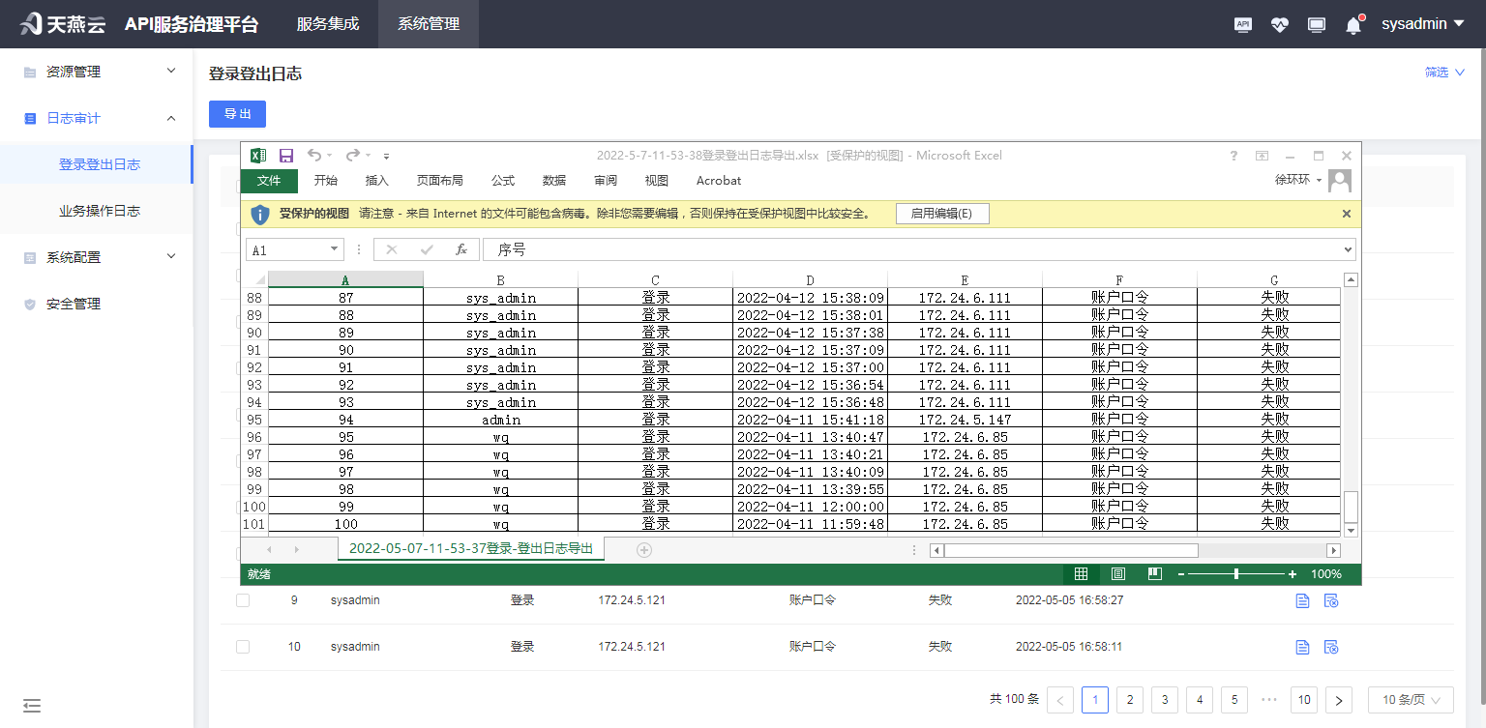
Task: Select the checkbox on row 10
Action: coord(243,646)
